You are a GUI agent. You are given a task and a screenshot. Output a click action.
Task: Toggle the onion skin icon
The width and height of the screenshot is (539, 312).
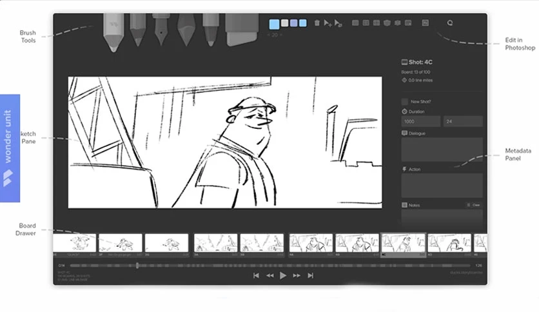(398, 23)
